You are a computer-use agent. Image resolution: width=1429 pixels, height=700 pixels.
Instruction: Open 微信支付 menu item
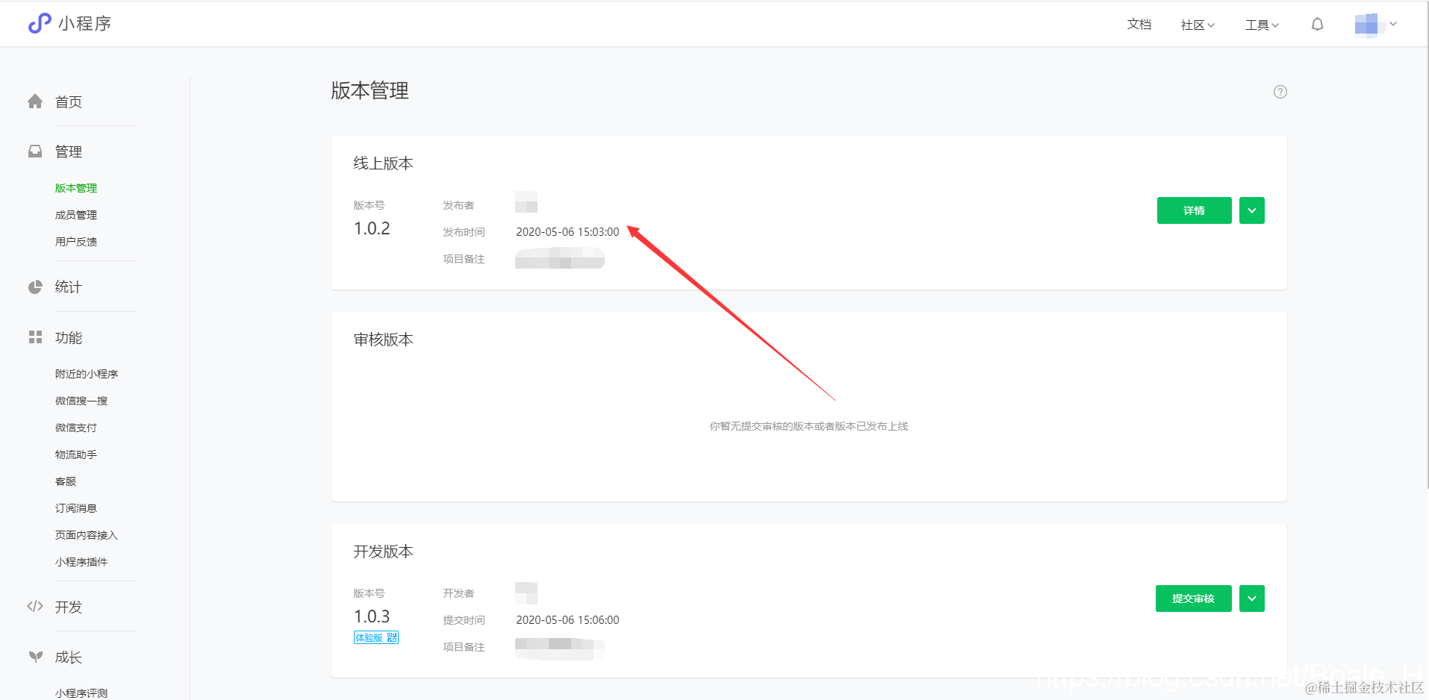click(76, 428)
